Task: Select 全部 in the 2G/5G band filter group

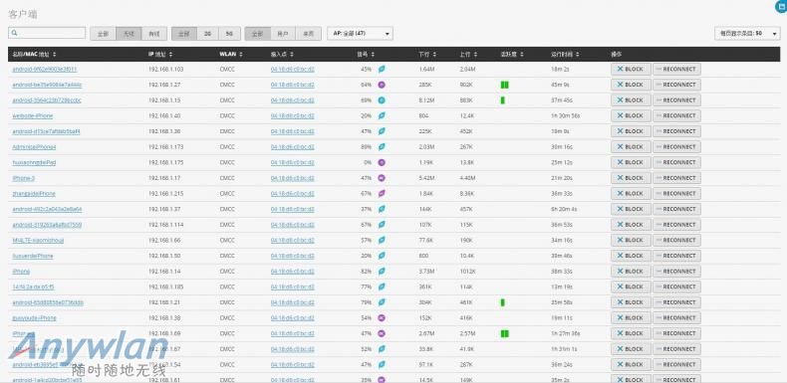Action: coord(184,34)
